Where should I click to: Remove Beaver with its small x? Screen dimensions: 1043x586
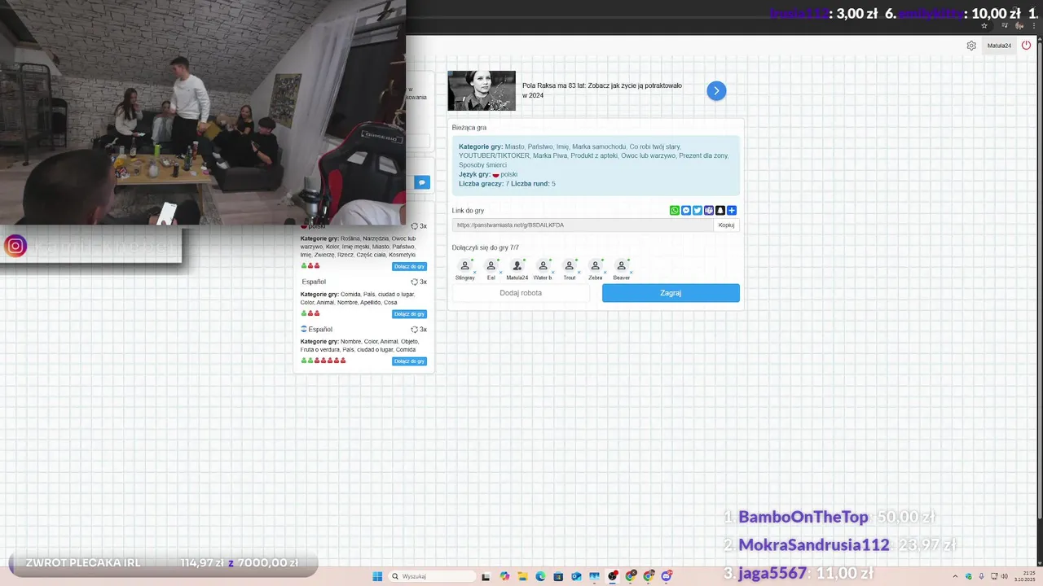[632, 273]
